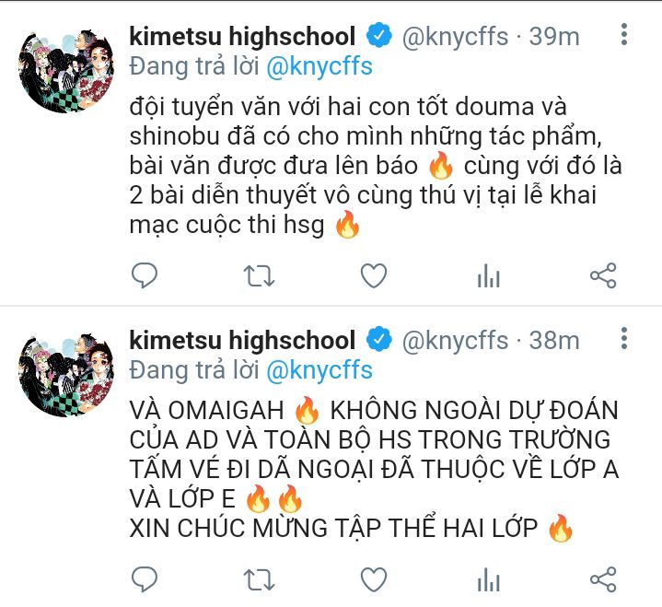Open @knycffs reply mention in first tweet
This screenshot has height=607, width=662.
tap(319, 66)
